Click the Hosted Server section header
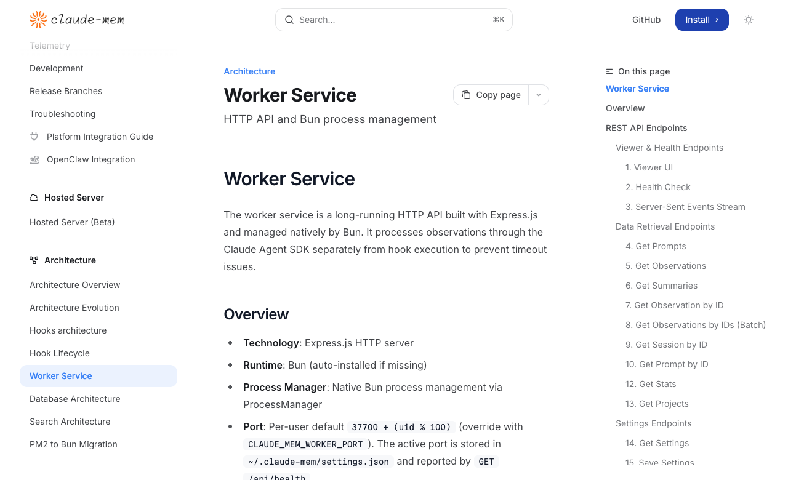Screen dimensions: 788x480 74,198
